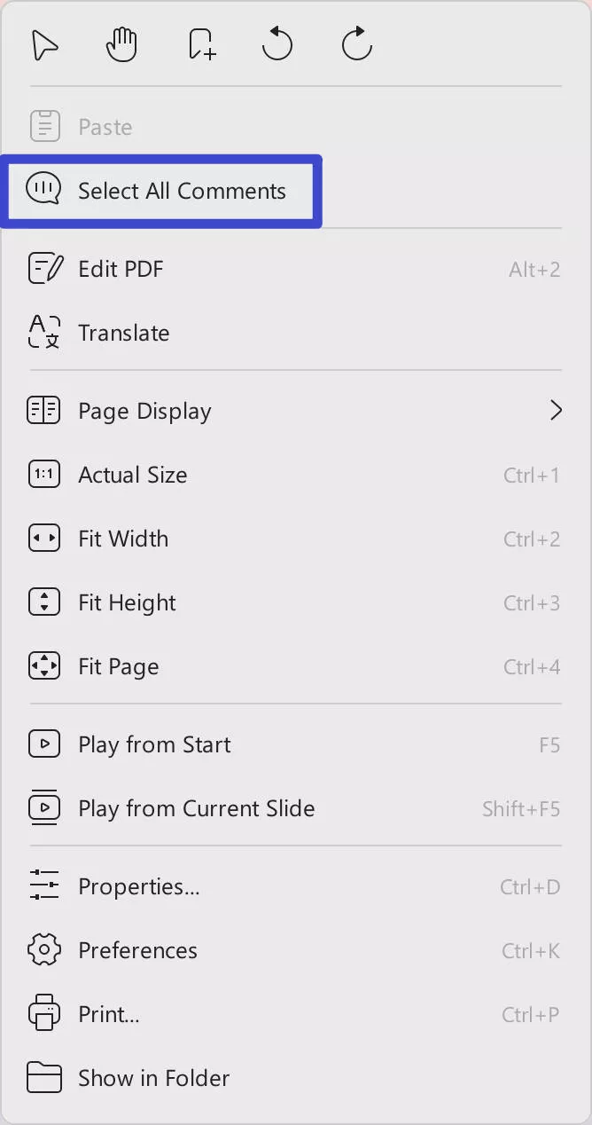This screenshot has width=592, height=1125.
Task: Open the Page Display chevron arrow
Action: [557, 410]
